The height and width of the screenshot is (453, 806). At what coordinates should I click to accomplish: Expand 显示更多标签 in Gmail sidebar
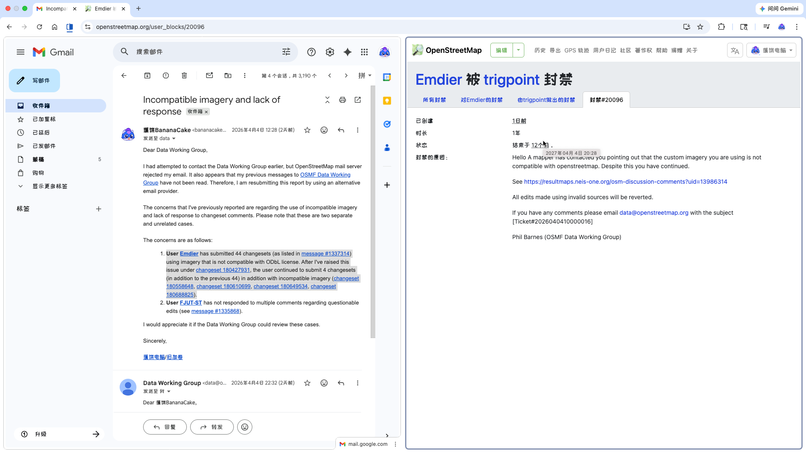tap(50, 186)
